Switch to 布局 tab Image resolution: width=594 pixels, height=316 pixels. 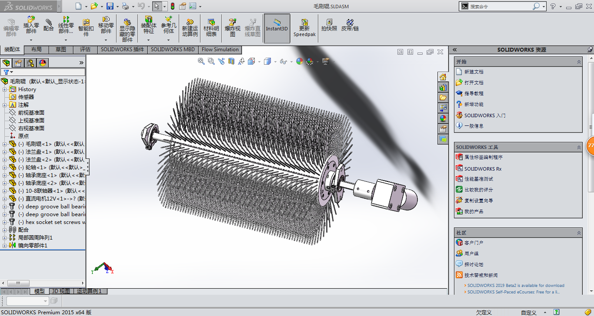pyautogui.click(x=37, y=49)
